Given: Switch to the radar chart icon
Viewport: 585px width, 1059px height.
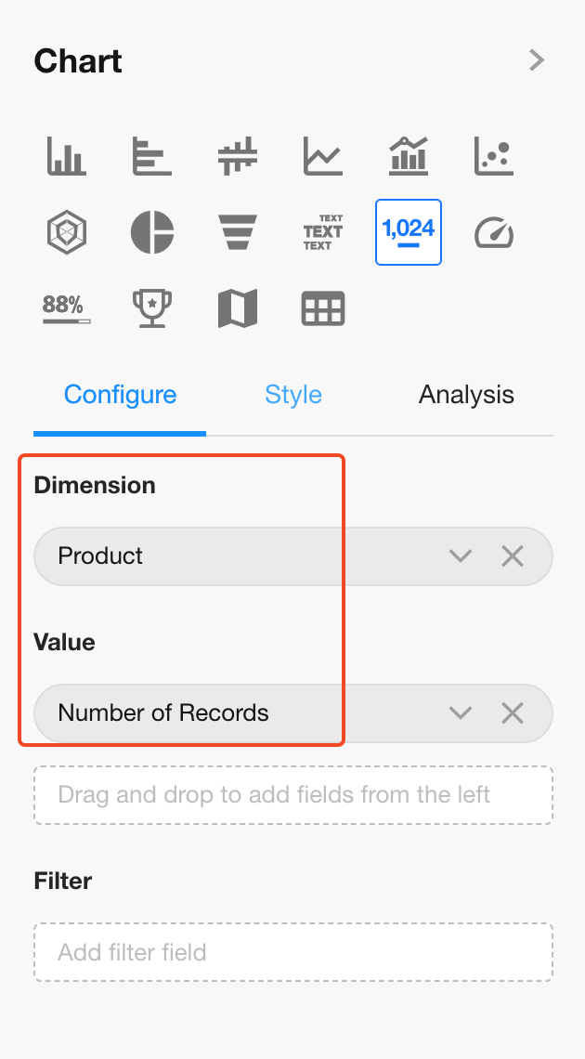Looking at the screenshot, I should (x=67, y=232).
